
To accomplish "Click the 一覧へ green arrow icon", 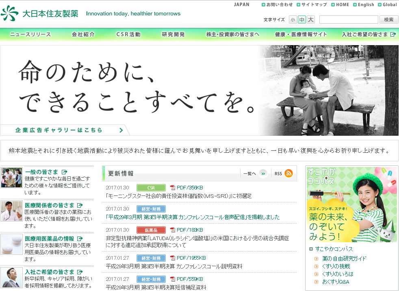I will click(263, 174).
